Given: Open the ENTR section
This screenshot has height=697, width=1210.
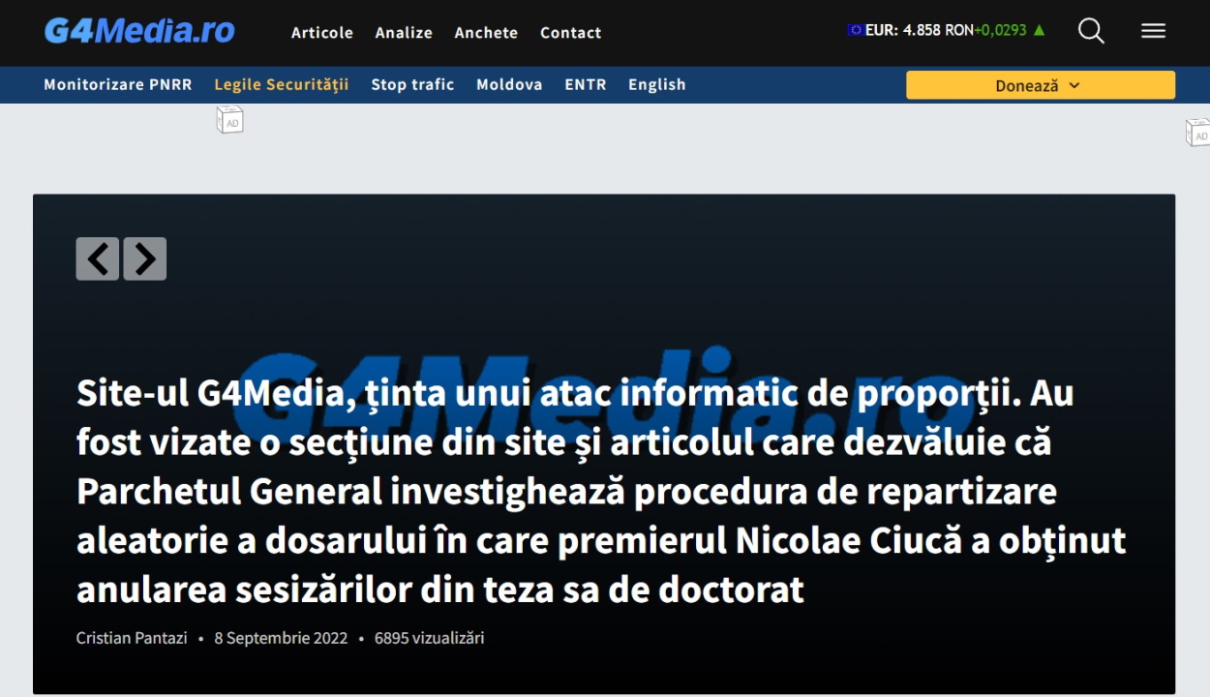Looking at the screenshot, I should coord(586,84).
